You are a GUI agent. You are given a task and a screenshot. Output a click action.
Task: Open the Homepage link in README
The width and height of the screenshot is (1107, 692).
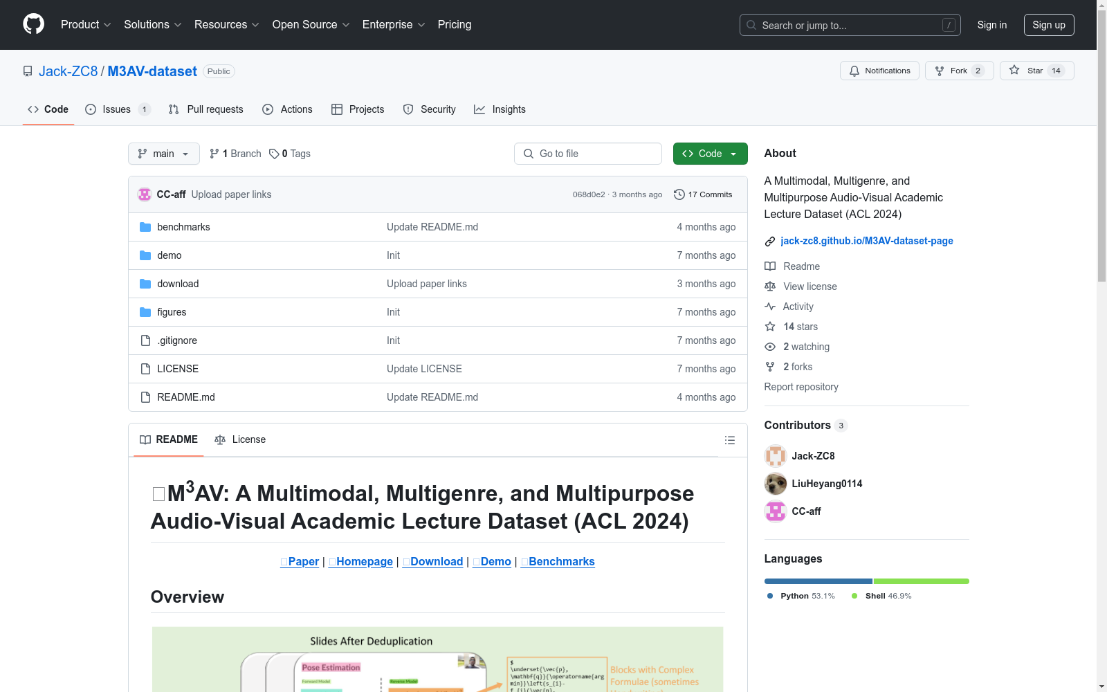(x=360, y=561)
